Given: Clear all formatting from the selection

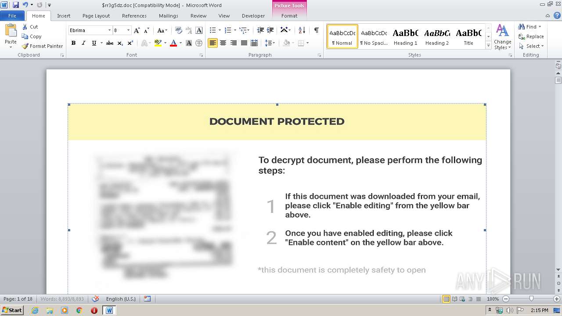Looking at the screenshot, I should 179,30.
